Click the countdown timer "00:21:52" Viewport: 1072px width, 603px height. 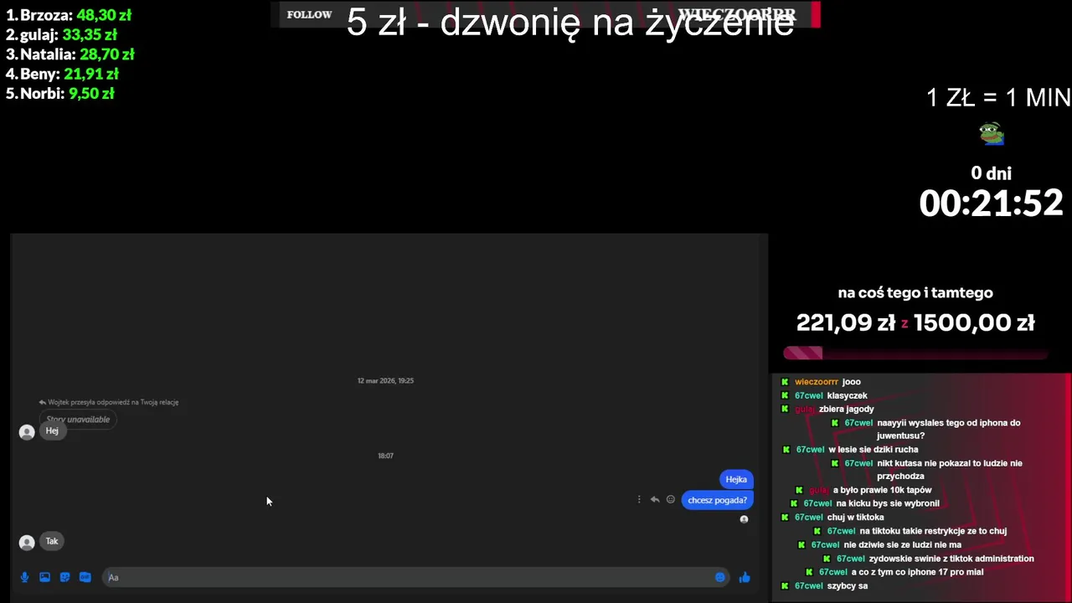tap(991, 204)
